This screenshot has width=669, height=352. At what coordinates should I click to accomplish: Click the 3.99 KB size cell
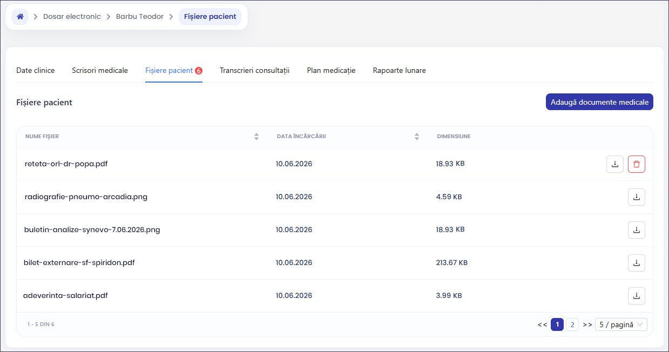[449, 296]
